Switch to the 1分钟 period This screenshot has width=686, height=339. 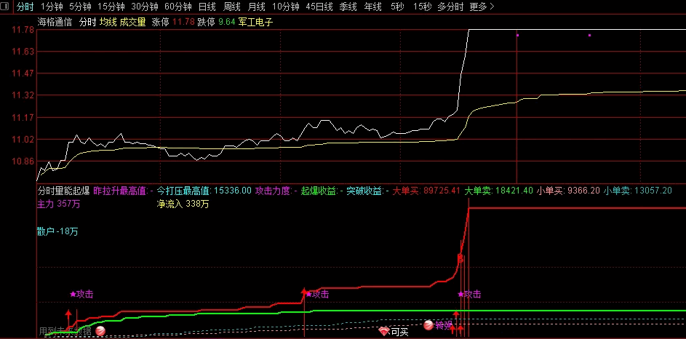point(52,7)
